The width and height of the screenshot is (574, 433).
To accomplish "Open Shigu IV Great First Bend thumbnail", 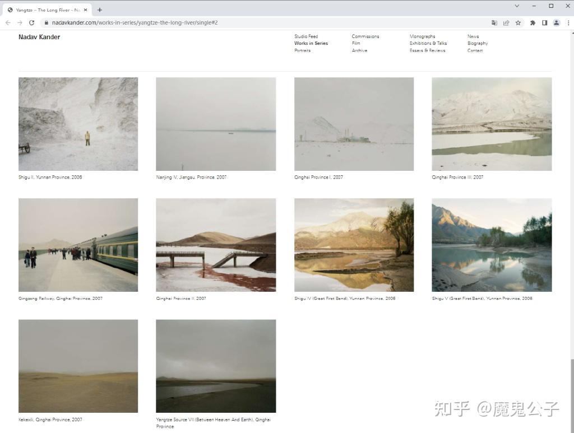I will point(354,245).
